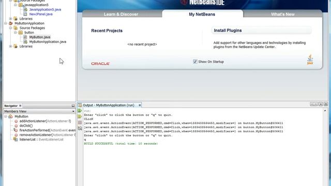331x186 pixels.
Task: Click the Libraries icon under MyButtonApplication
Action: click(x=16, y=46)
